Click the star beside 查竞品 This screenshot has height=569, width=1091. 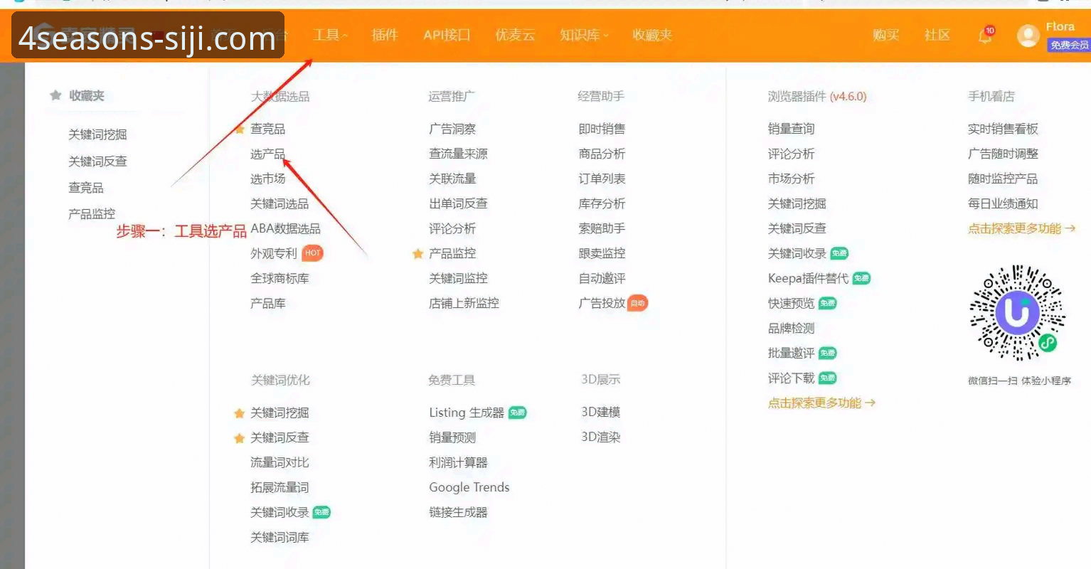240,129
